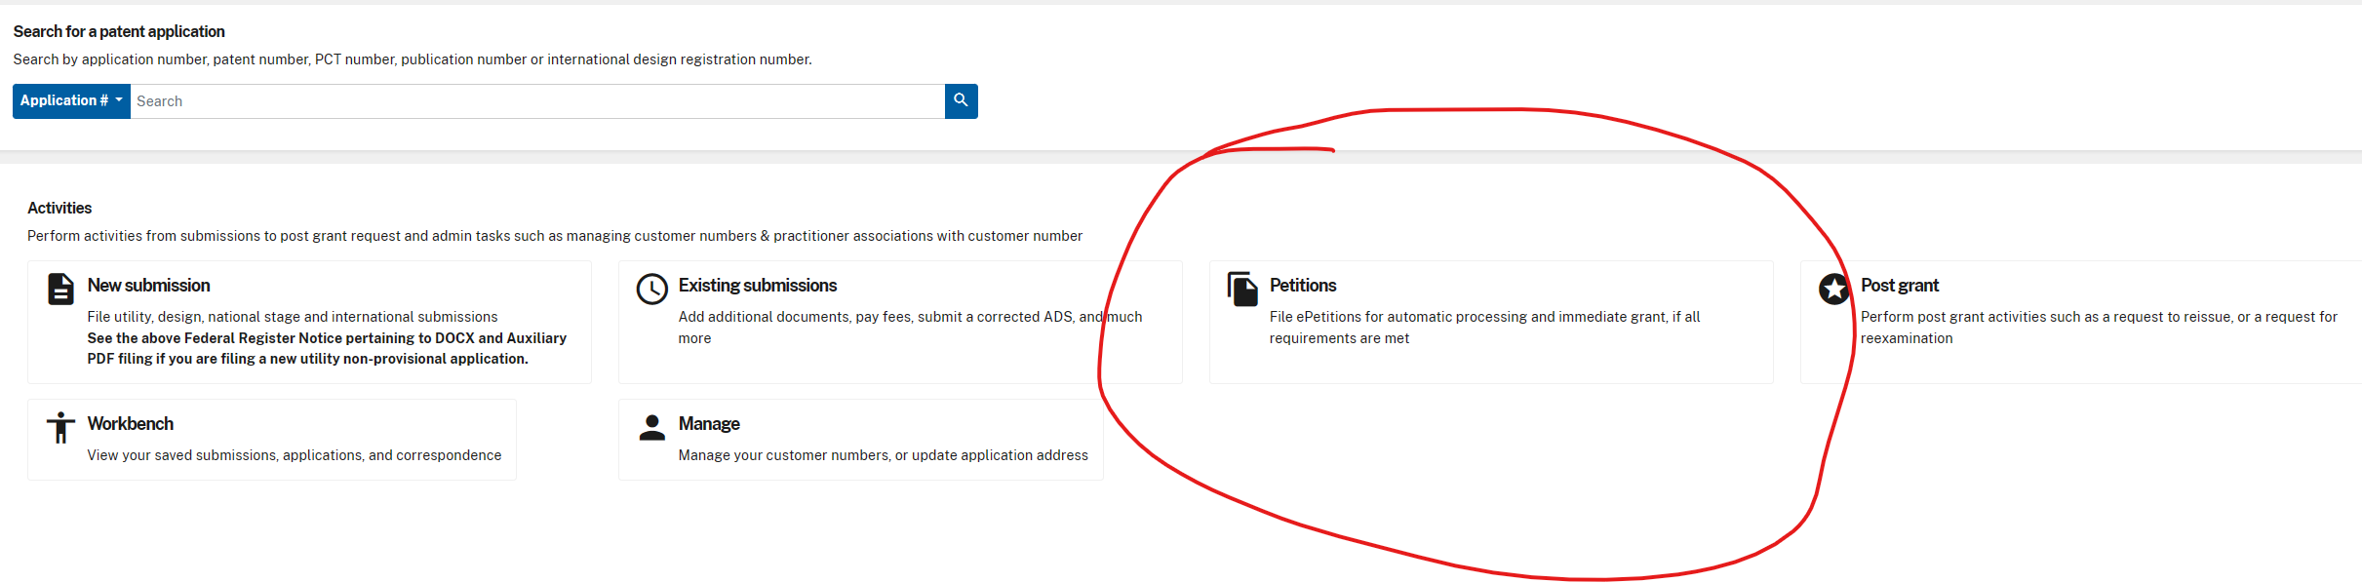Click the Workbench figure icon

click(x=60, y=428)
